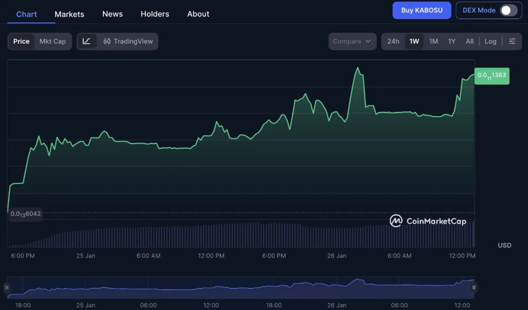The image size is (528, 310).
Task: Switch to TradingView candlestick chart
Action: [128, 41]
